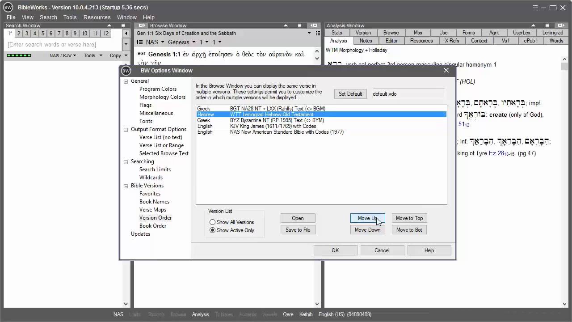572x322 pixels.
Task: Toggle the Browse Window left panel icon
Action: pos(142,25)
